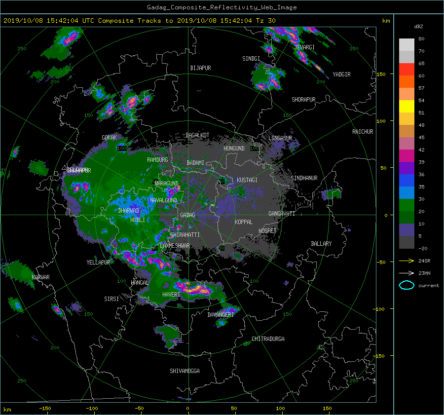The image size is (444, 415).
Task: Select the bright green 20-30 dBZ swatch
Action: pos(407,205)
